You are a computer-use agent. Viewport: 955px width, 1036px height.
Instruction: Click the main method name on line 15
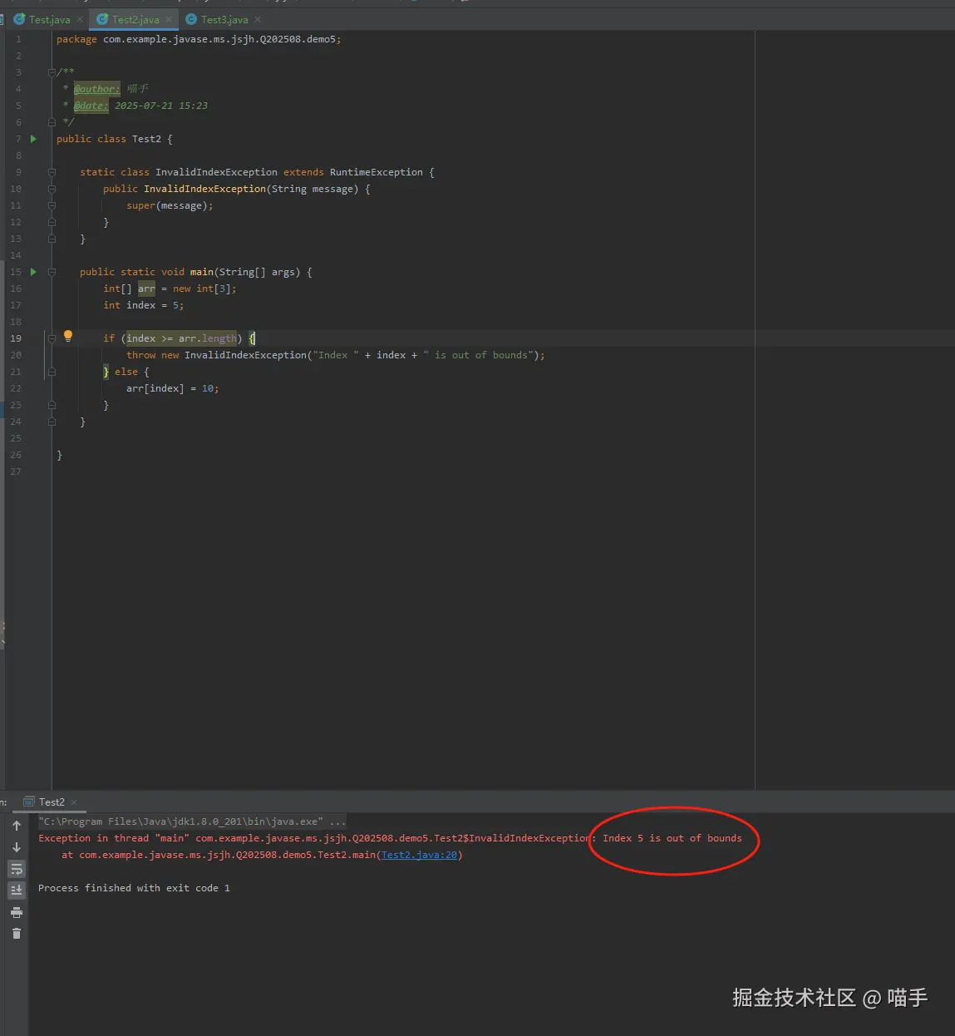coord(202,272)
